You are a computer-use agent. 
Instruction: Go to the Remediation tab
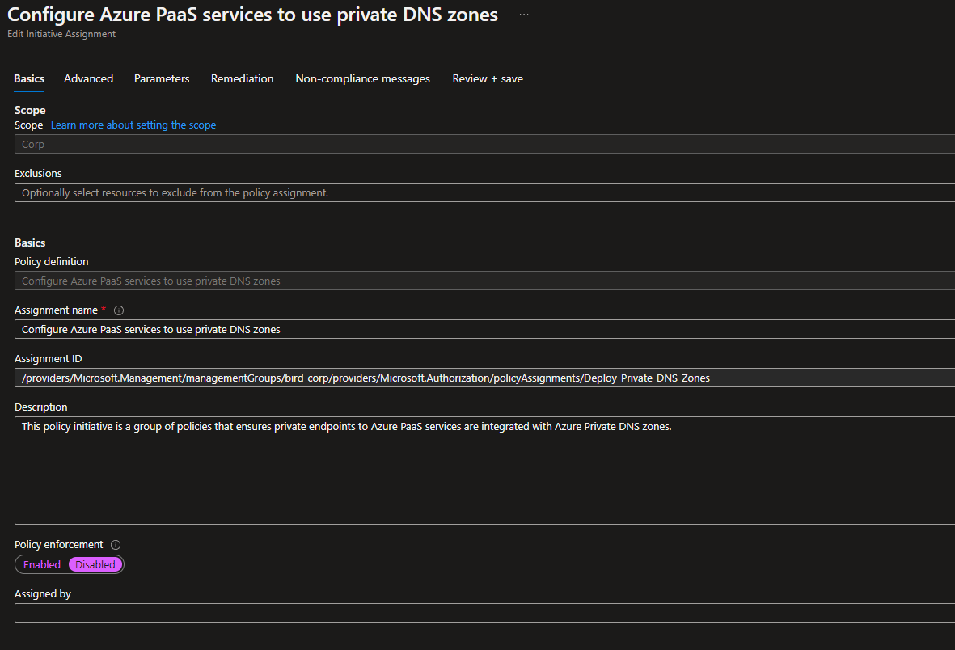coord(242,78)
